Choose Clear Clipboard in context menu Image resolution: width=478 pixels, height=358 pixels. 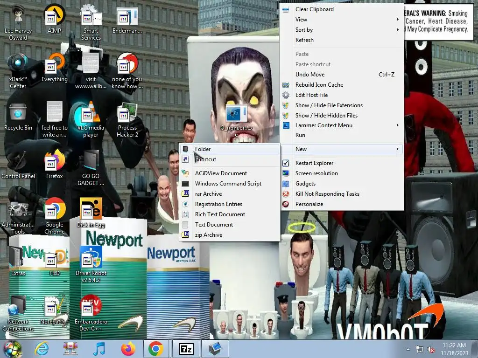[342, 9]
